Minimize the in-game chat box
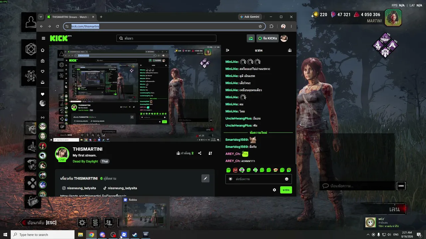The image size is (426, 239). pyautogui.click(x=401, y=186)
